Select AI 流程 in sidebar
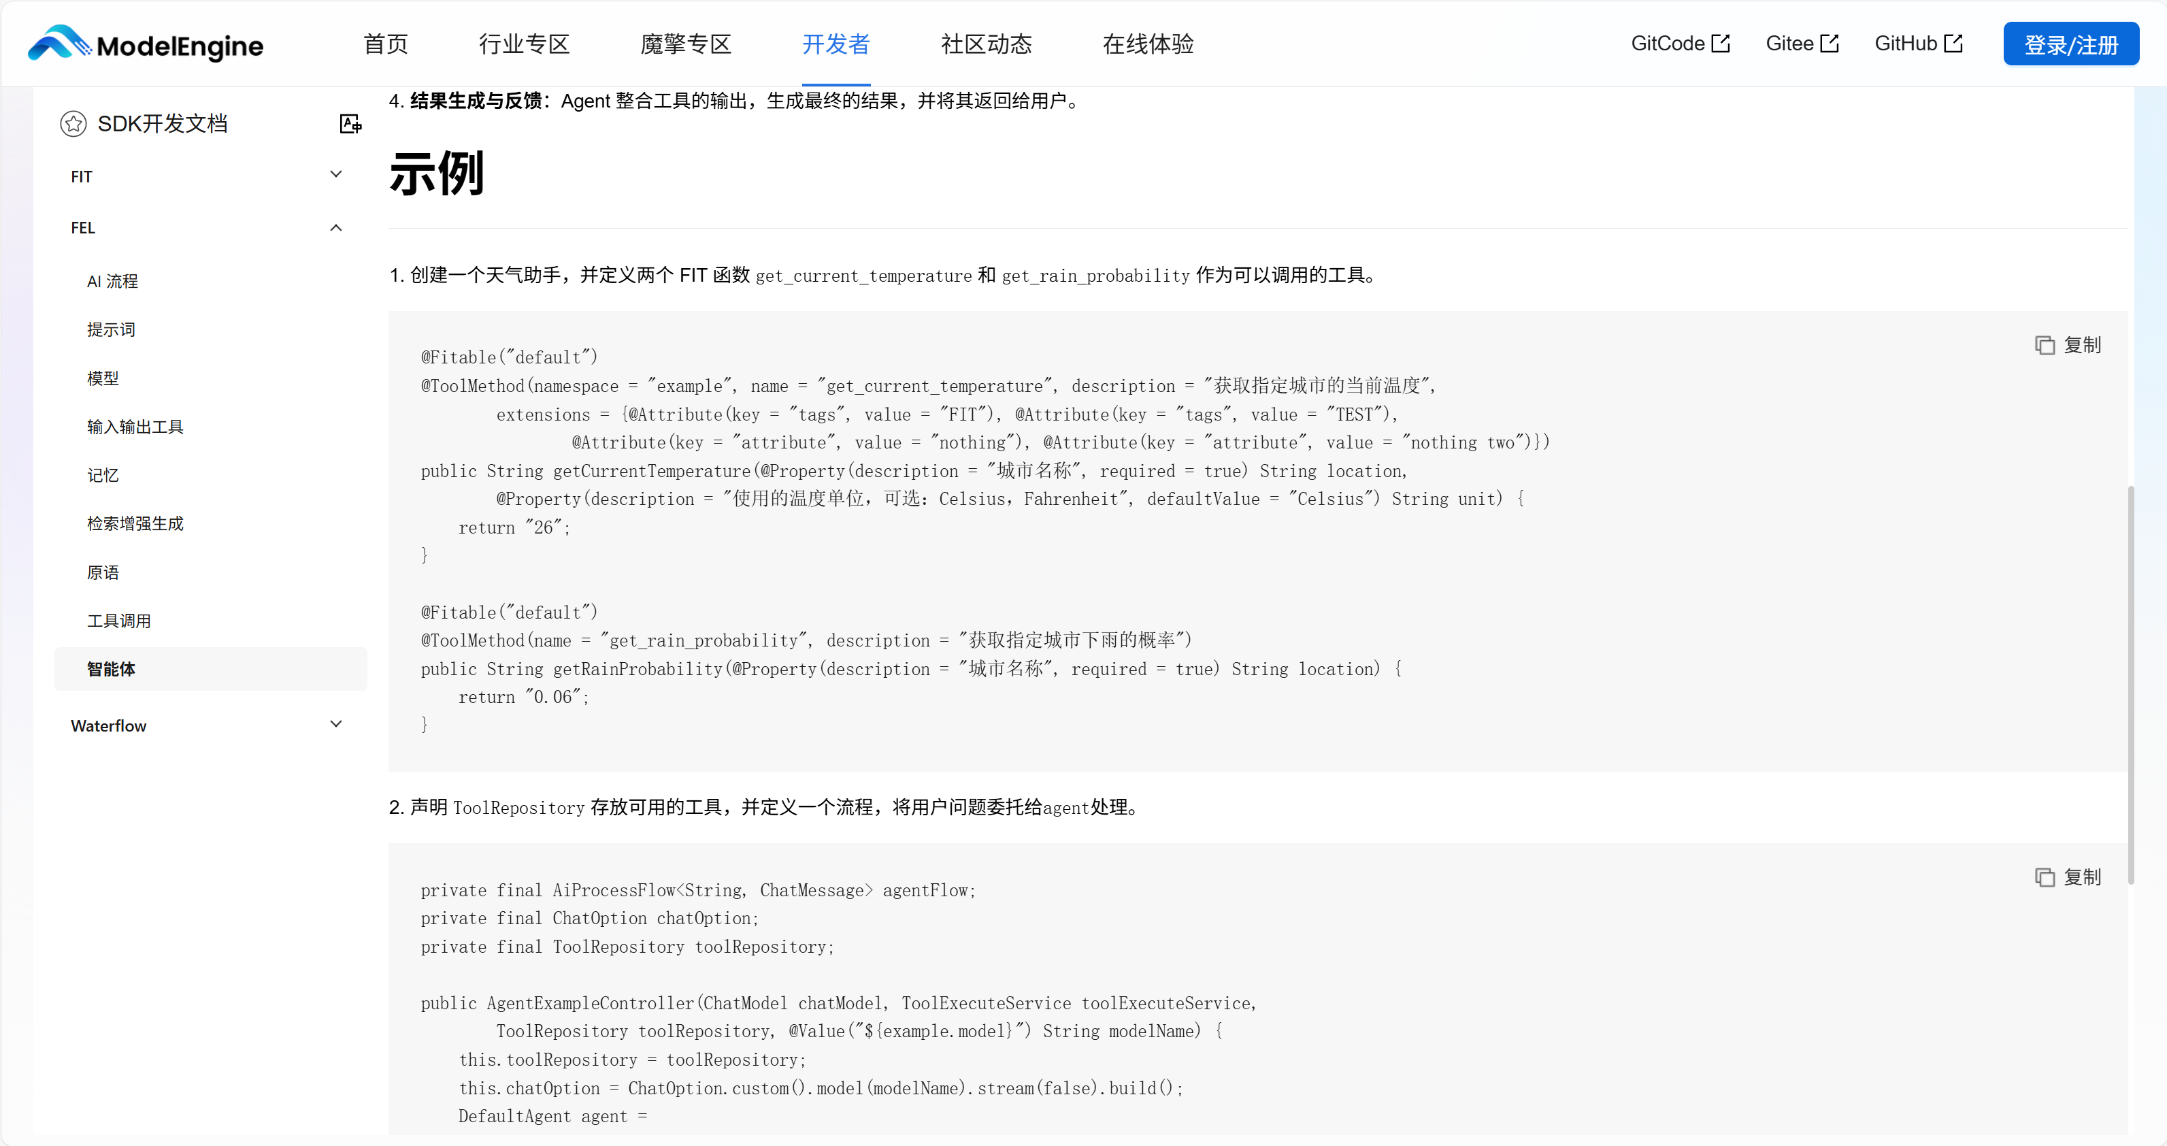The width and height of the screenshot is (2167, 1146). pos(113,281)
